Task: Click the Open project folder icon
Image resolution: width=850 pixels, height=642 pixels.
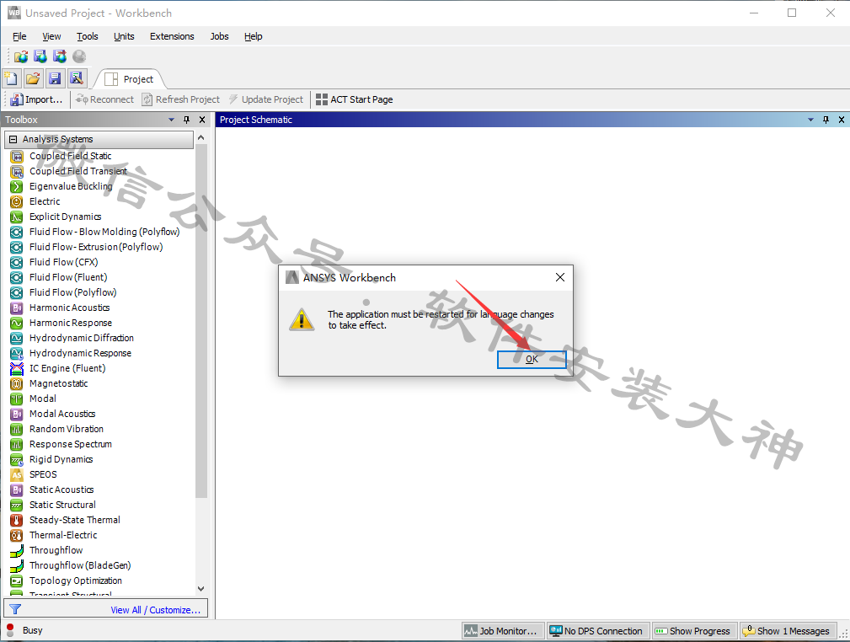Action: tap(33, 78)
